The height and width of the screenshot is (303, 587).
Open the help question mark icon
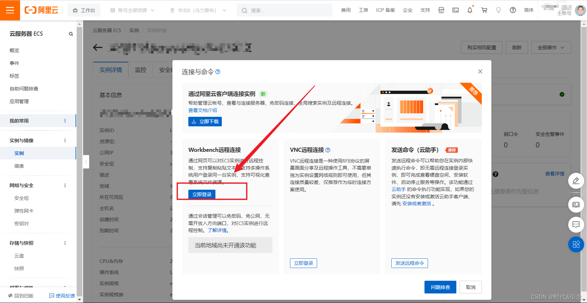click(x=513, y=10)
